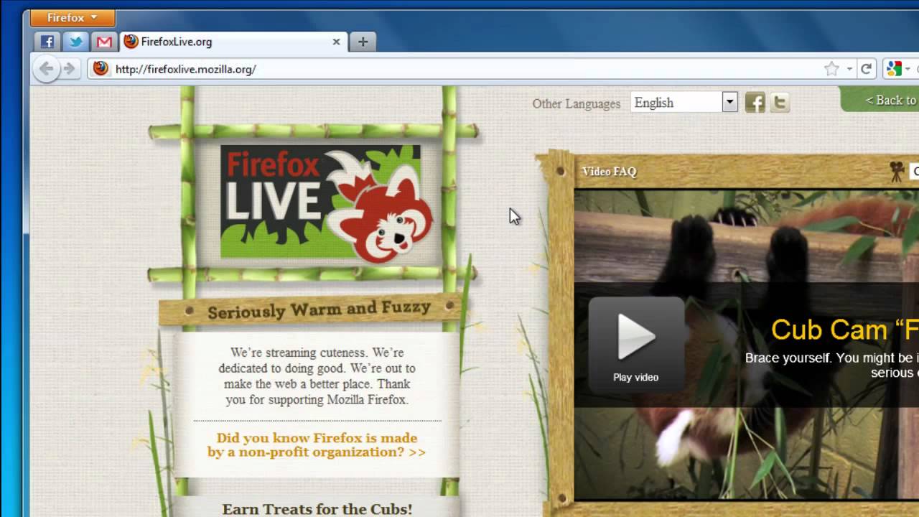This screenshot has width=919, height=517.
Task: Go back with the back arrow
Action: click(46, 69)
